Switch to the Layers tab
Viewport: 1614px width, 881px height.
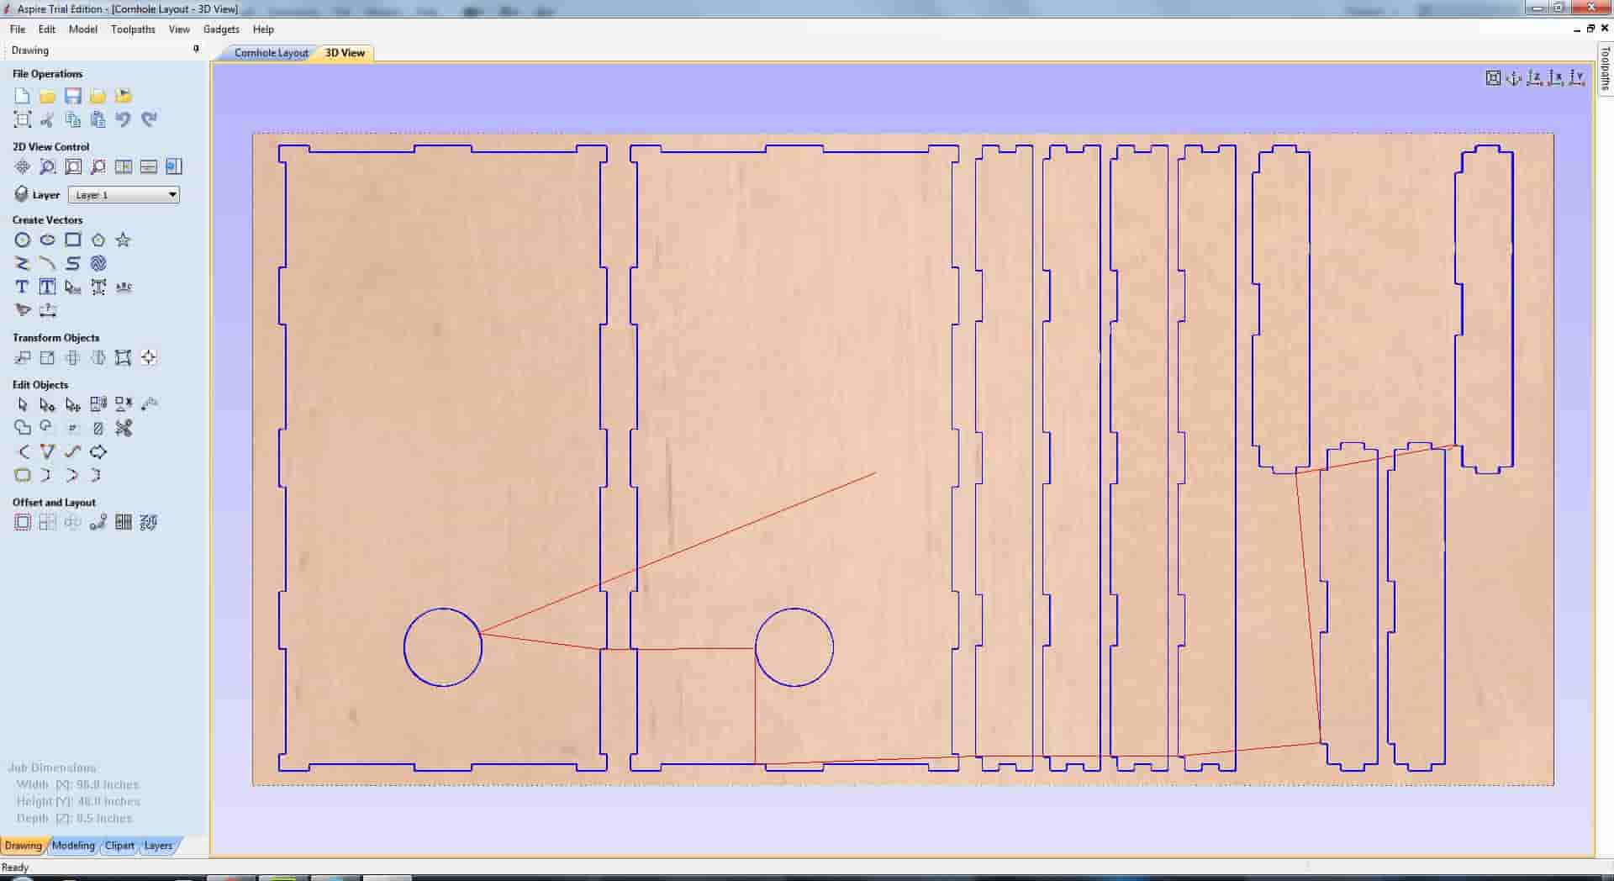tap(158, 846)
